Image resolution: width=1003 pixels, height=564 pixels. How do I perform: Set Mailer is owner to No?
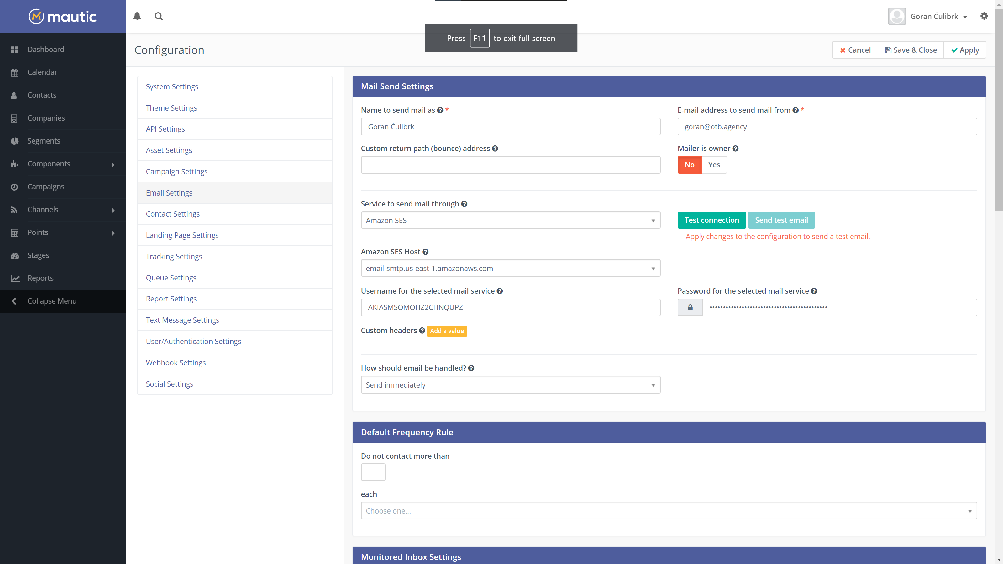[689, 164]
